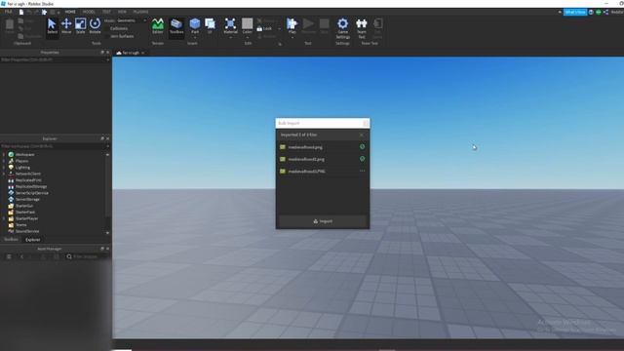The width and height of the screenshot is (624, 351).
Task: Switch to the Toolbox bottom tab
Action: (x=11, y=240)
